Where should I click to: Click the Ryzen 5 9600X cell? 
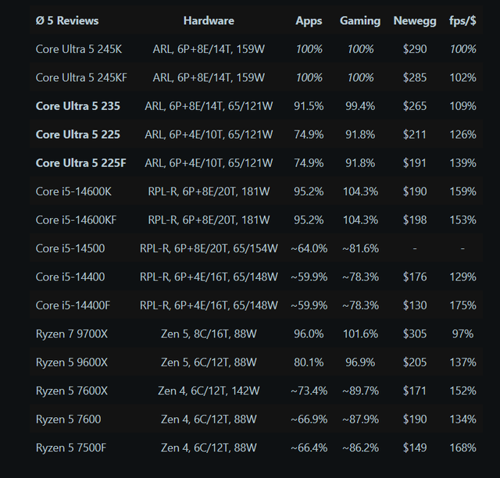pos(72,362)
